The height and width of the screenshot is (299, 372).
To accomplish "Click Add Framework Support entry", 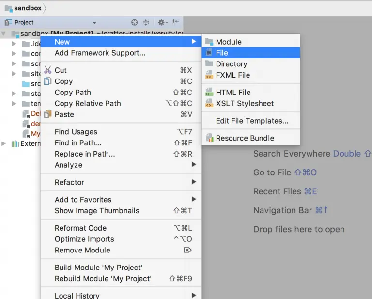I will [x=100, y=53].
